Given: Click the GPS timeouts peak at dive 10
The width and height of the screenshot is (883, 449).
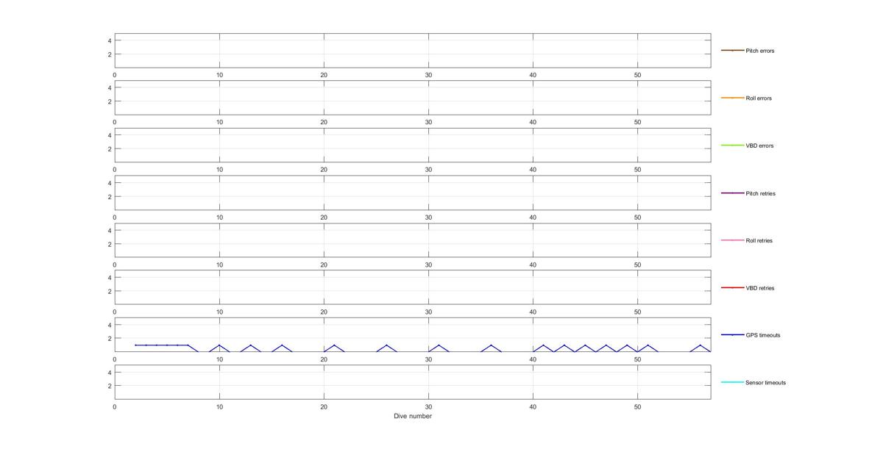Looking at the screenshot, I should [219, 345].
